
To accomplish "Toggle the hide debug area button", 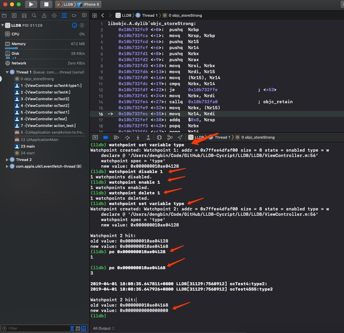I will (95, 138).
